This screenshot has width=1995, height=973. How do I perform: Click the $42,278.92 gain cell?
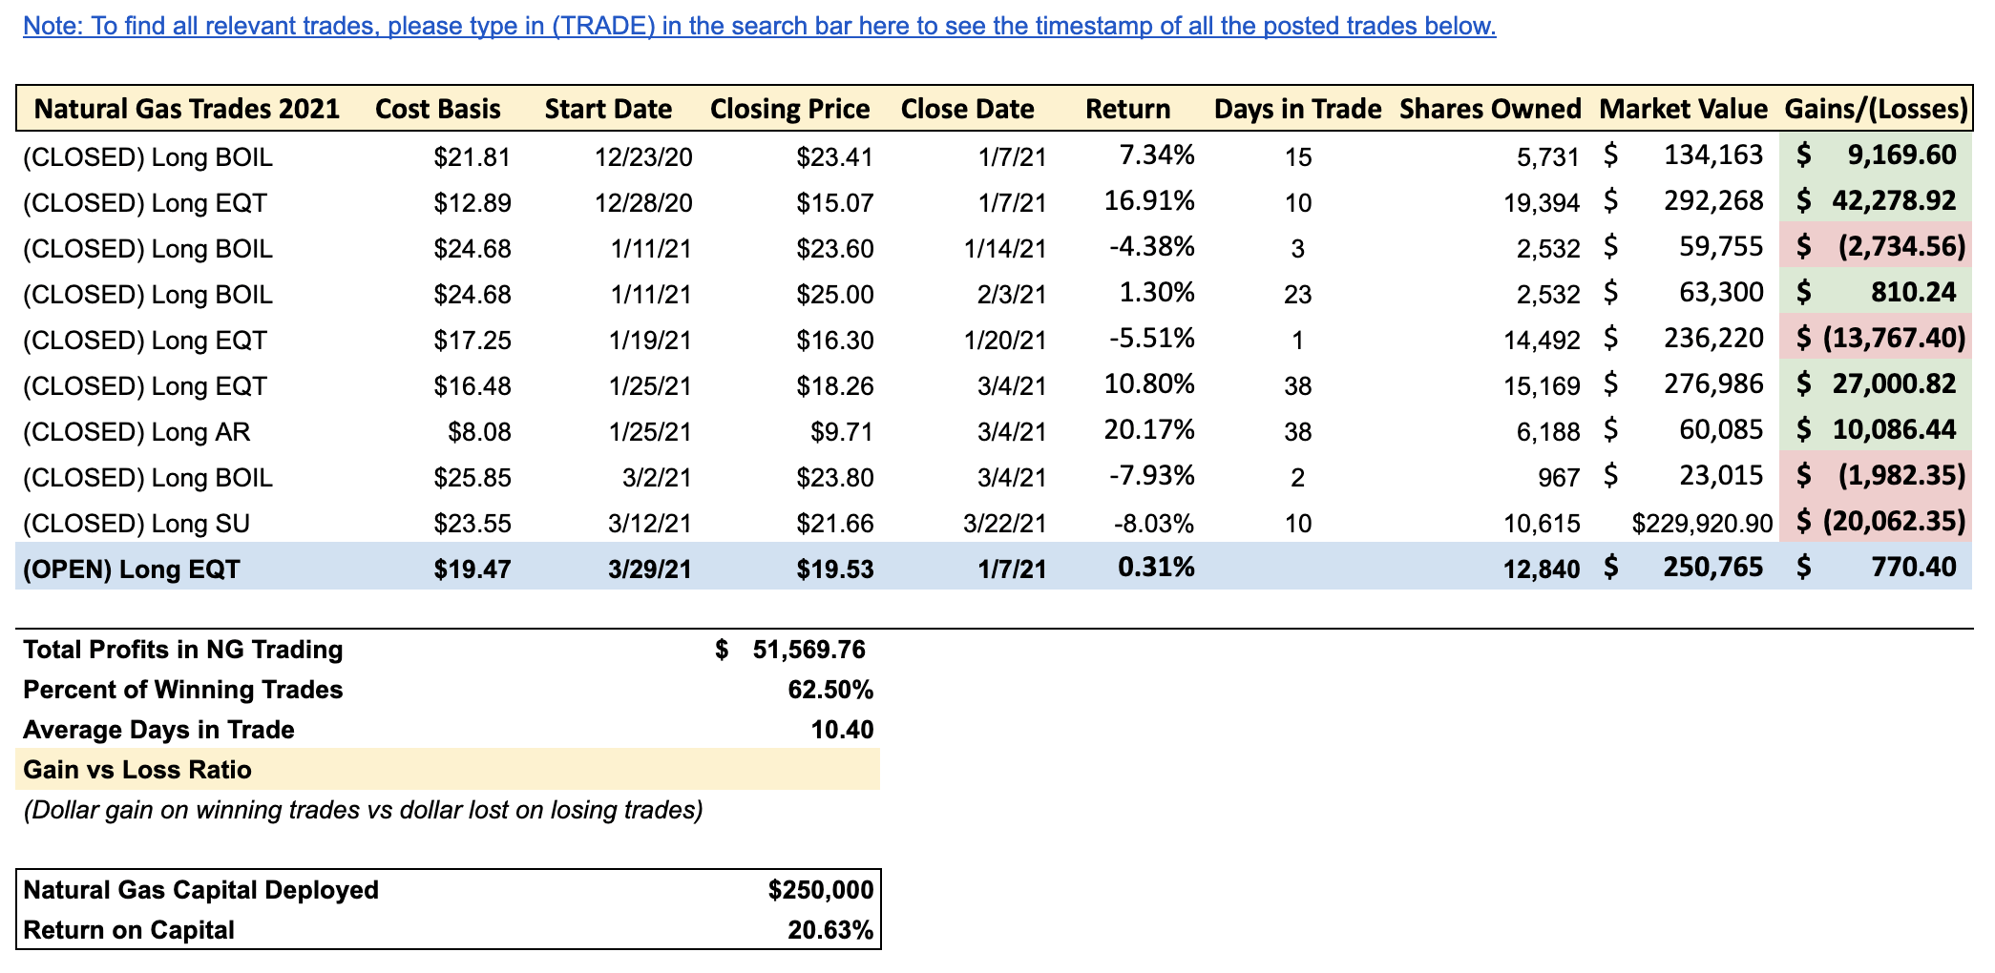point(1876,201)
